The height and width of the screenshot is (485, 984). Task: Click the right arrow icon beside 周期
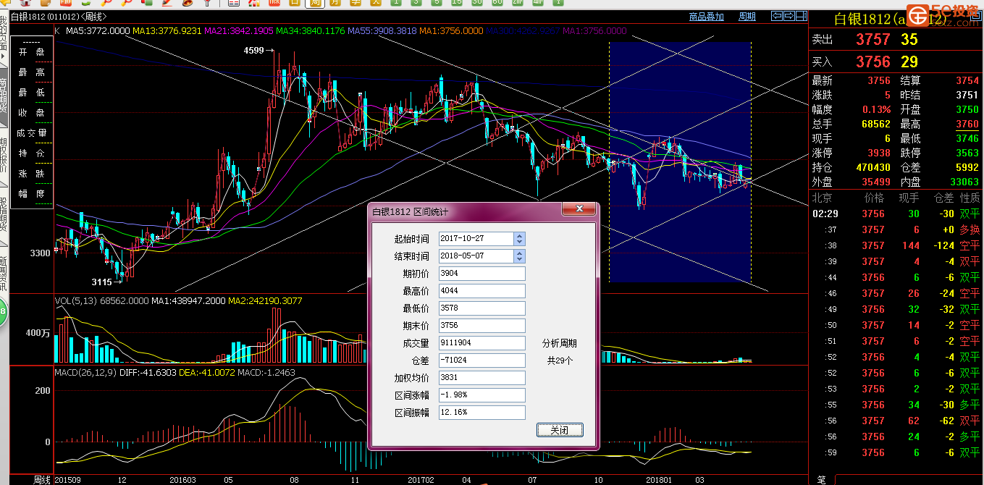click(789, 16)
